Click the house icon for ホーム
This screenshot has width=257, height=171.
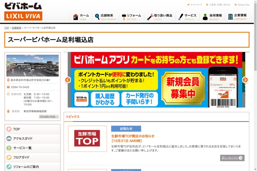[x=75, y=17]
